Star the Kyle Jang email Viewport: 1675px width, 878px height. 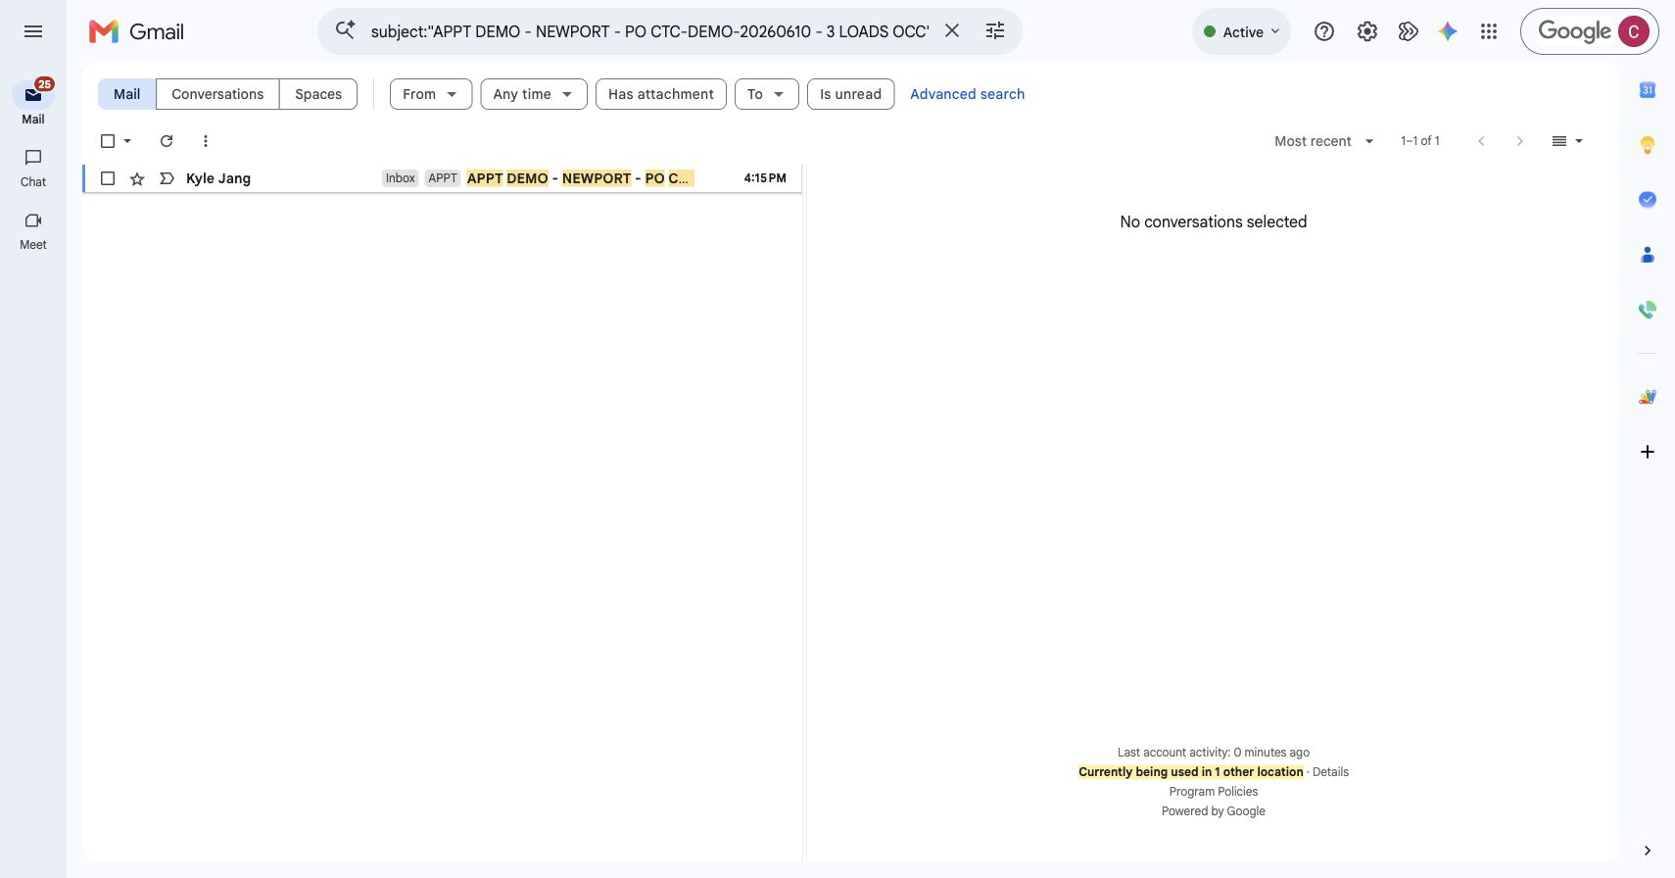click(137, 178)
